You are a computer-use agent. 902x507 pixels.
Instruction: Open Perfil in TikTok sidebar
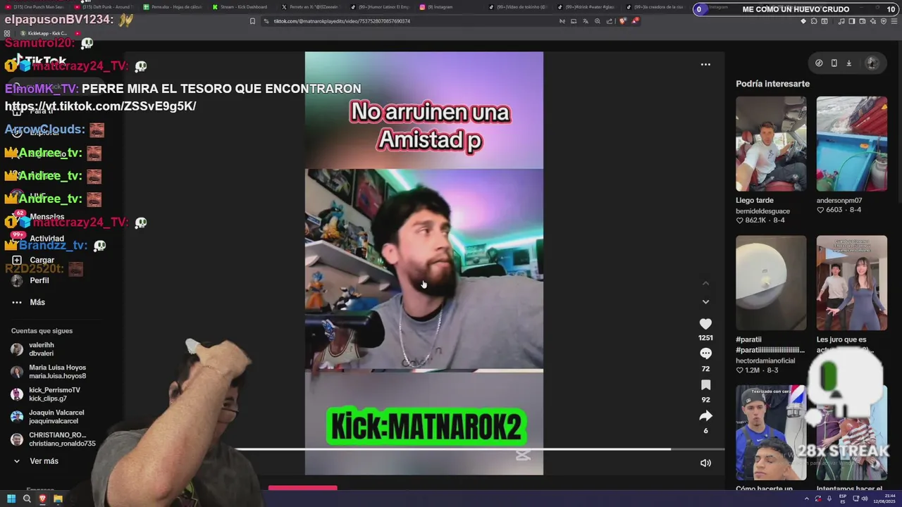pos(30,280)
